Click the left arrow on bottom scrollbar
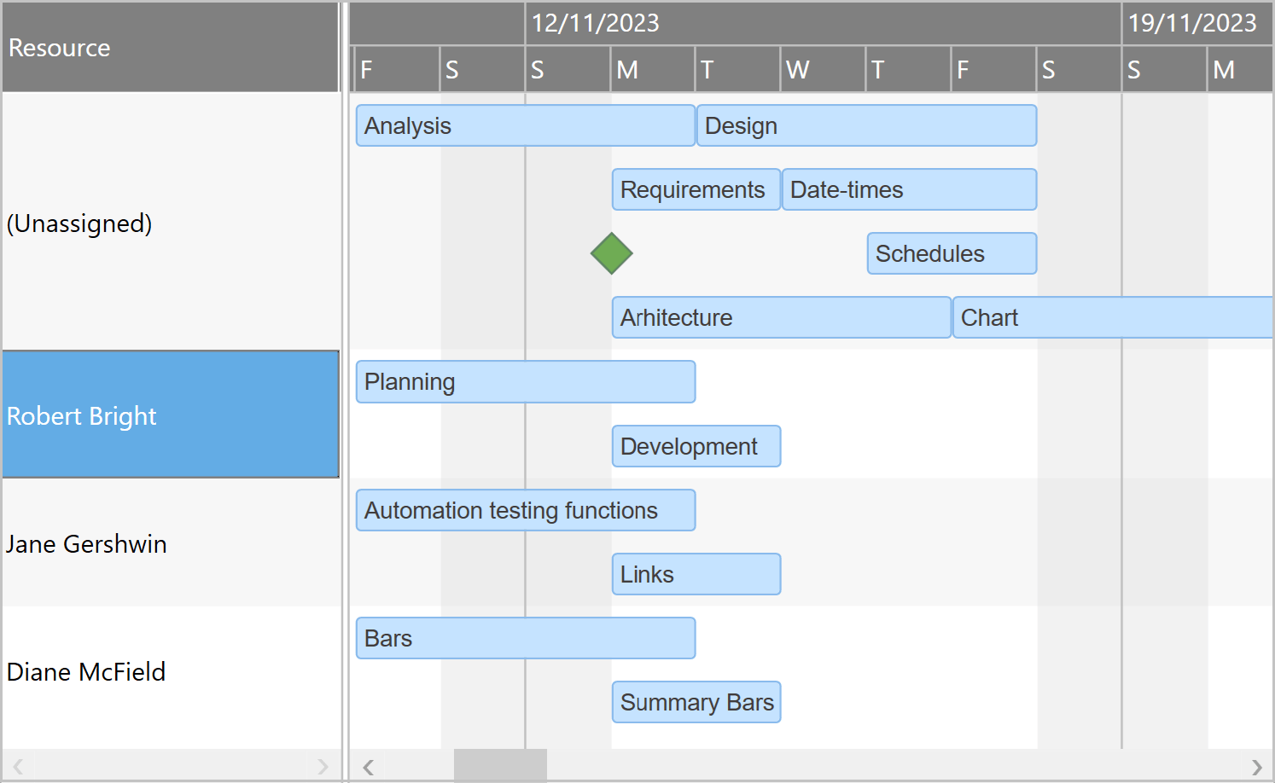 368,767
